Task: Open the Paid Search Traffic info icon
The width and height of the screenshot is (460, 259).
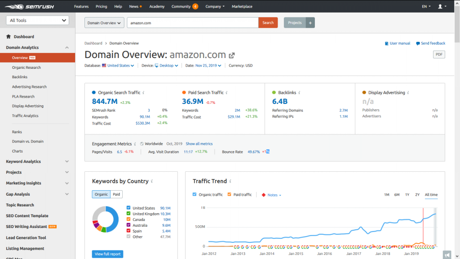Action: tap(226, 93)
